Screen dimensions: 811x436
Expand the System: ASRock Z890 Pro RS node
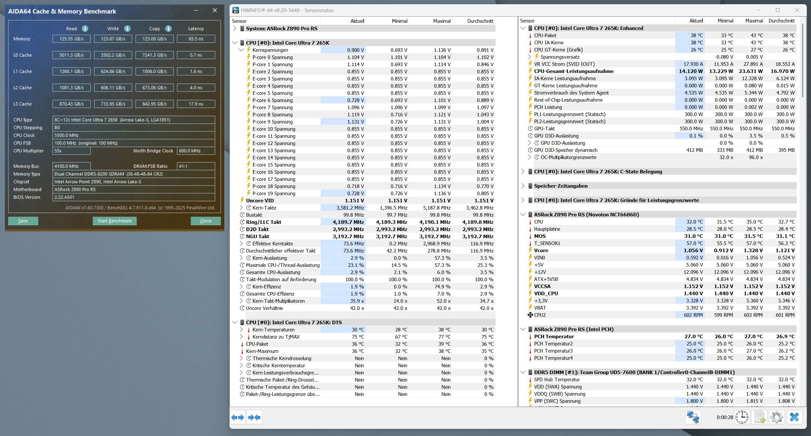235,29
